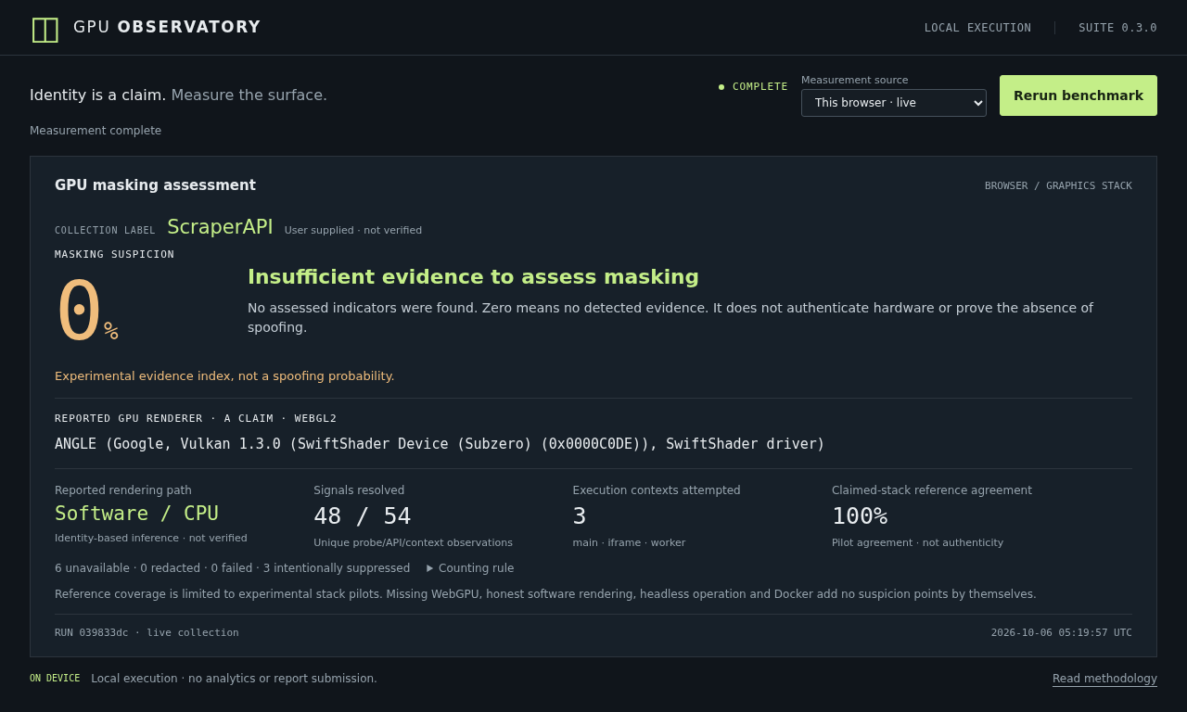
Task: Click the 'Identity-based inference · not verified' caption
Action: click(x=151, y=539)
